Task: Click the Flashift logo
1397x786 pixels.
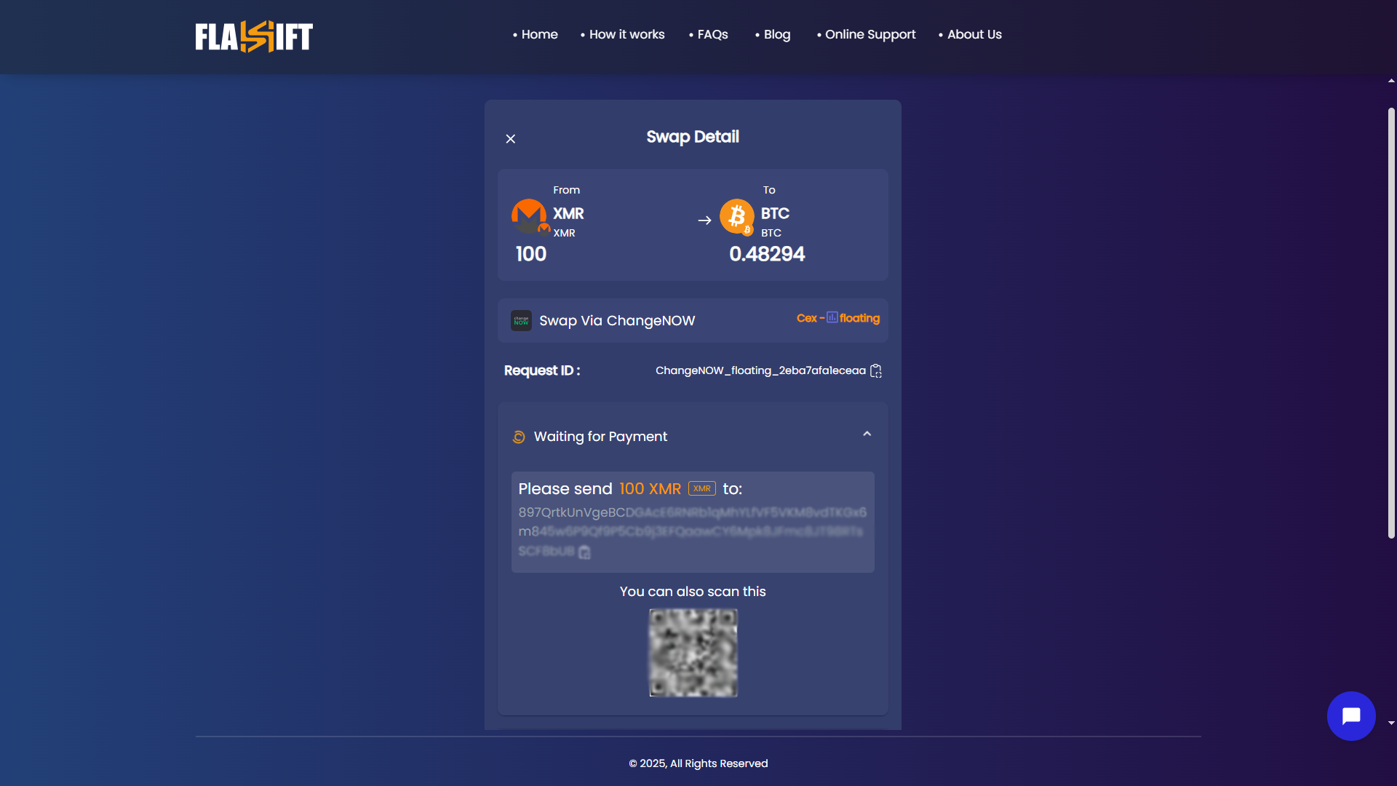Action: (x=254, y=36)
